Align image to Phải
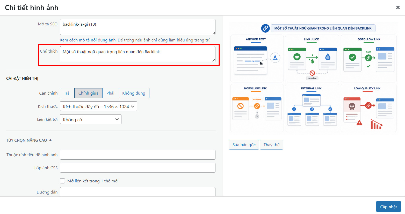This screenshot has height=214, width=405. 110,93
